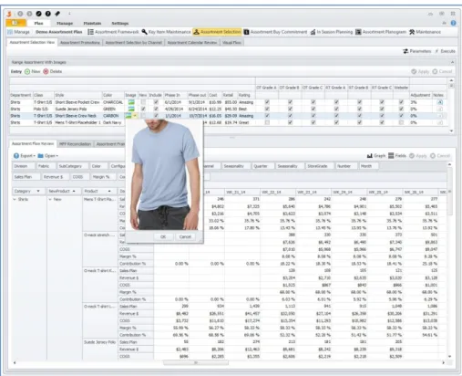
Task: Toggle Website checkbox in CHARCOAL row
Action: (401, 102)
